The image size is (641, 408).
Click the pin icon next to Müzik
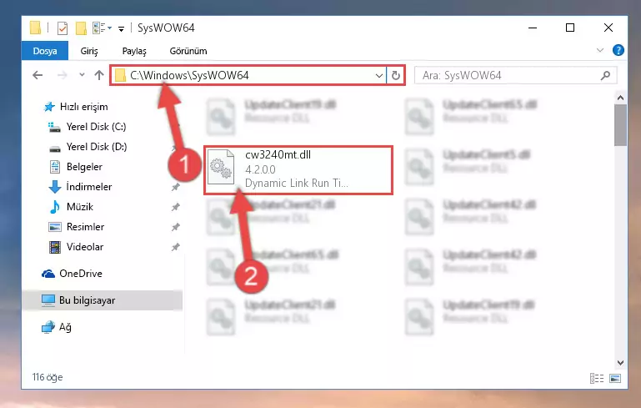pyautogui.click(x=175, y=207)
